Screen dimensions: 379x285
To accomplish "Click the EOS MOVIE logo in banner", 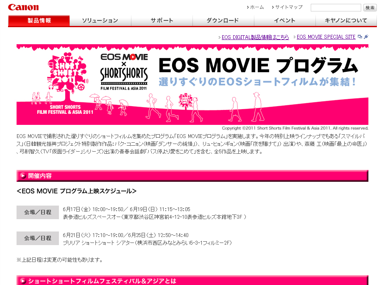I will click(124, 57).
